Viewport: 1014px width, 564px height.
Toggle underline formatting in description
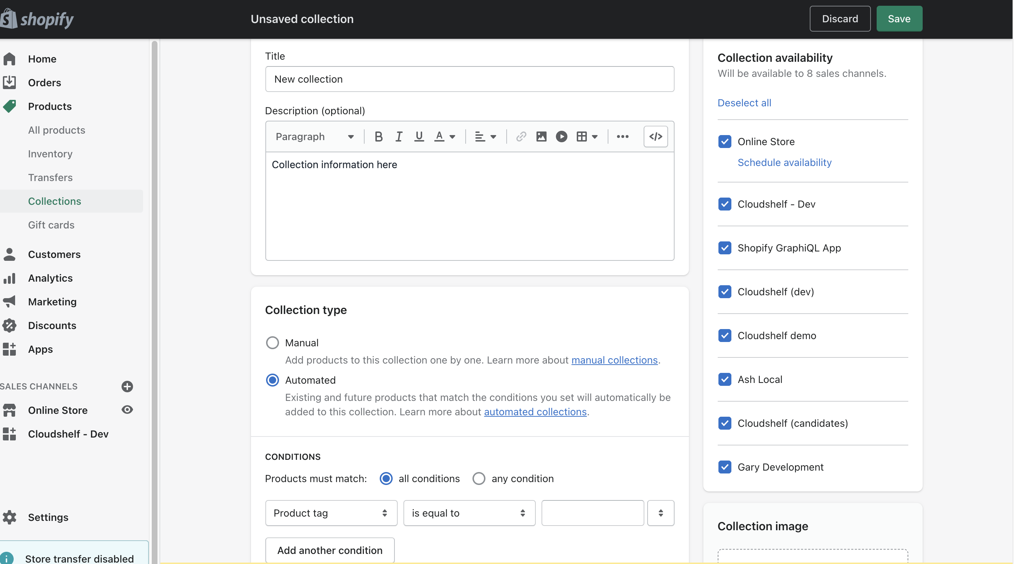pos(419,137)
